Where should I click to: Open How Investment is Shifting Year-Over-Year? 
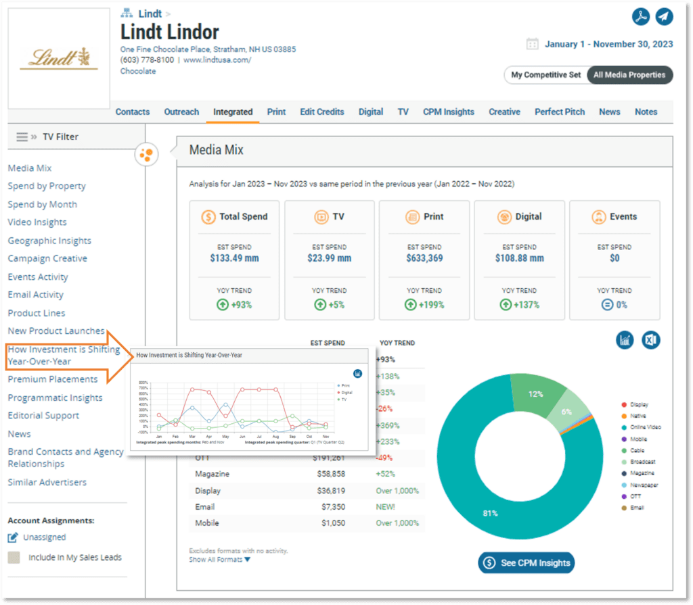(x=64, y=356)
